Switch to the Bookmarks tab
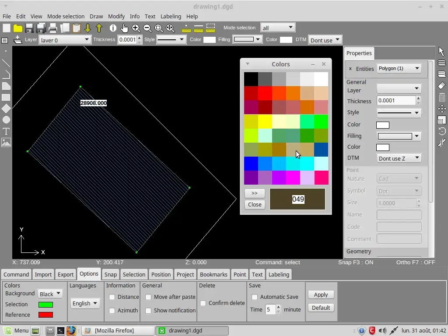 213,275
